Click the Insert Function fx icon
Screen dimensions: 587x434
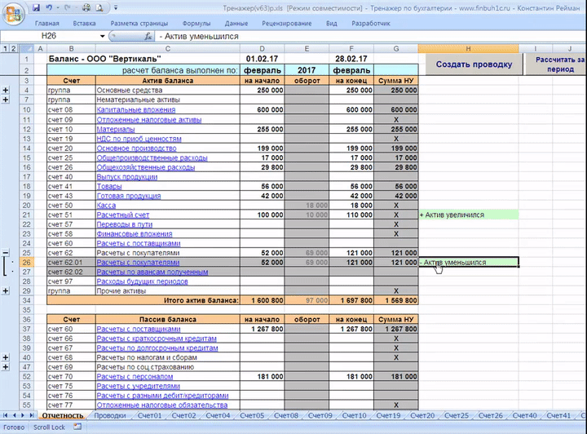147,37
